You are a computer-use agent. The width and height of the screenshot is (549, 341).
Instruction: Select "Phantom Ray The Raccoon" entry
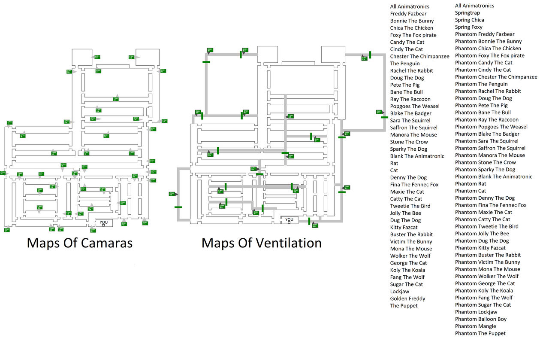(487, 119)
